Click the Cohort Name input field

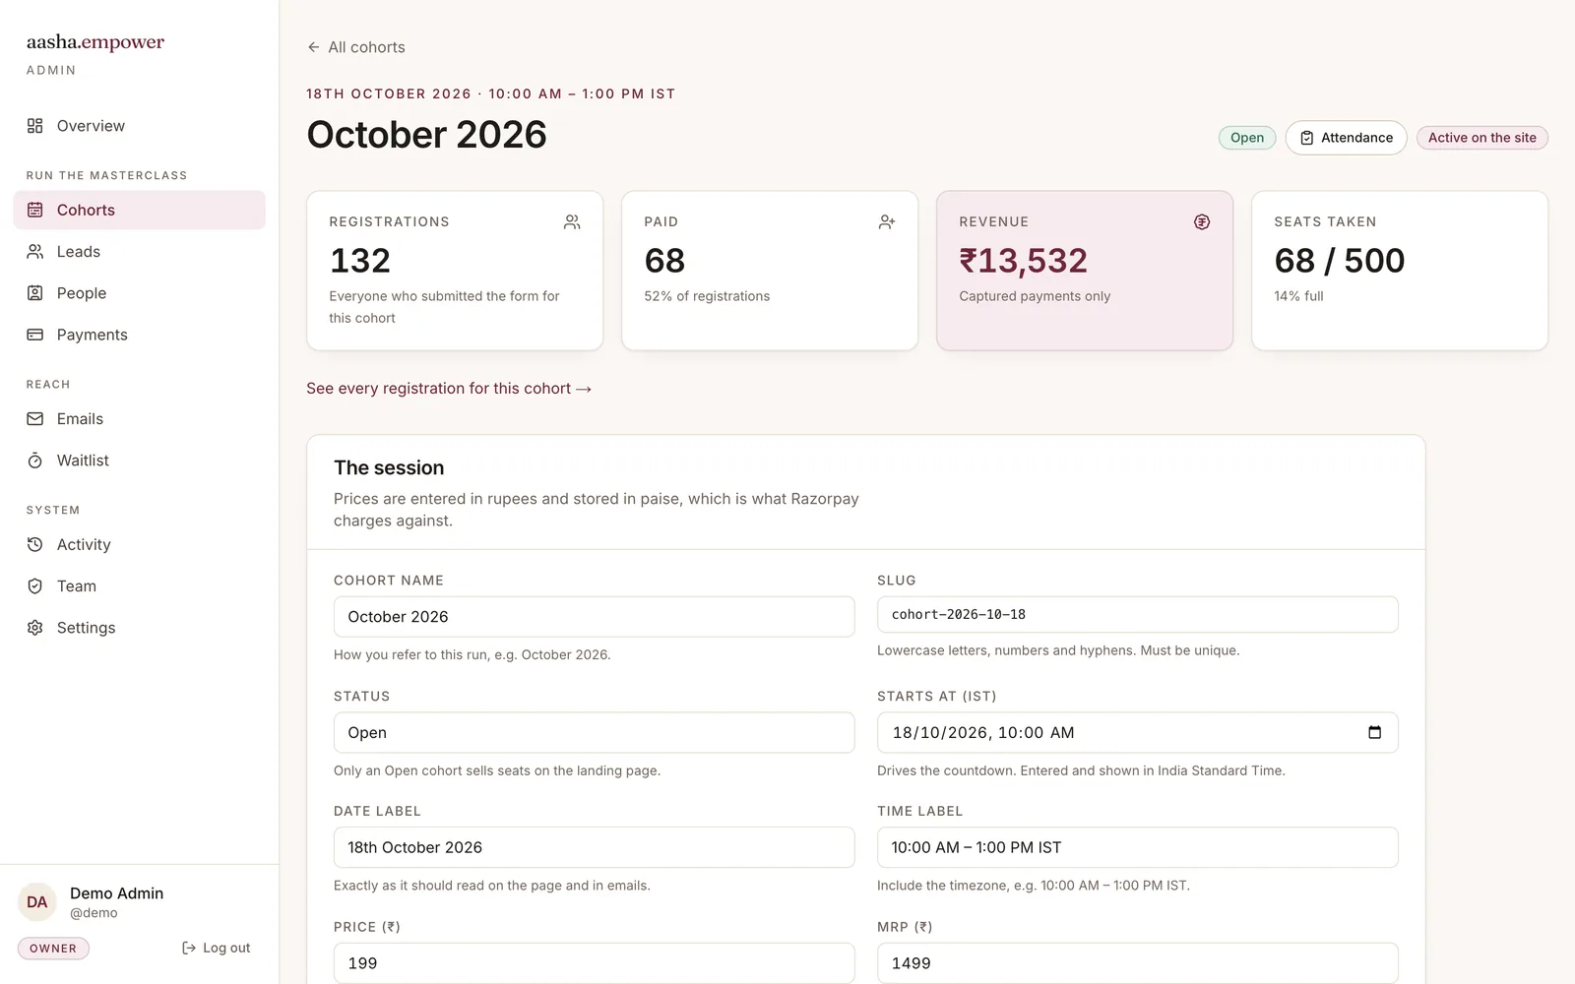point(594,617)
